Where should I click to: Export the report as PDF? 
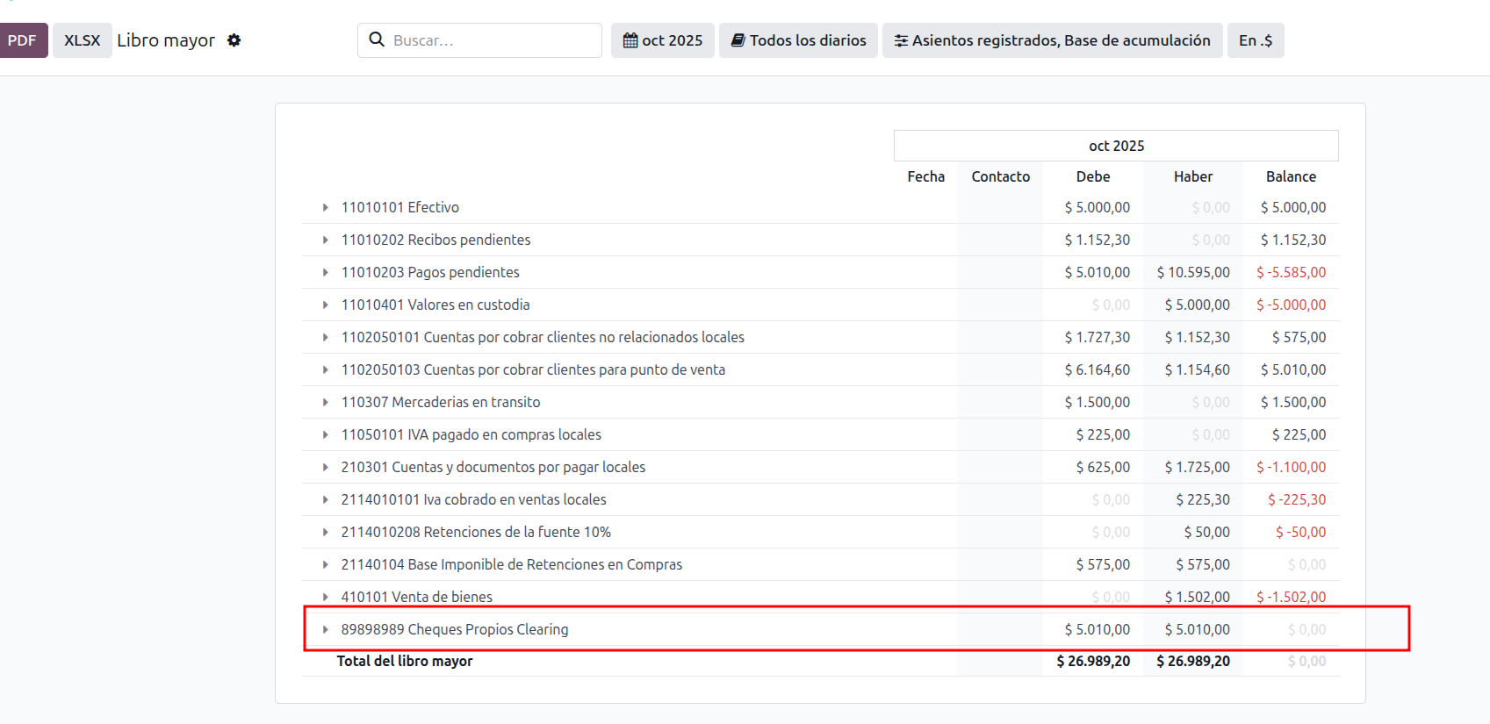23,40
